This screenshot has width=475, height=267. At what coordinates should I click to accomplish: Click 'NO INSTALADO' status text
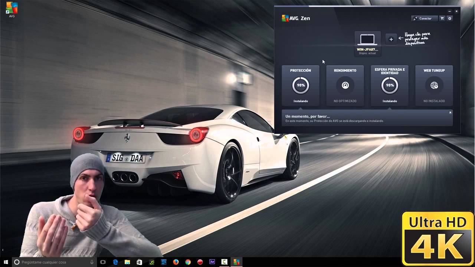434,101
